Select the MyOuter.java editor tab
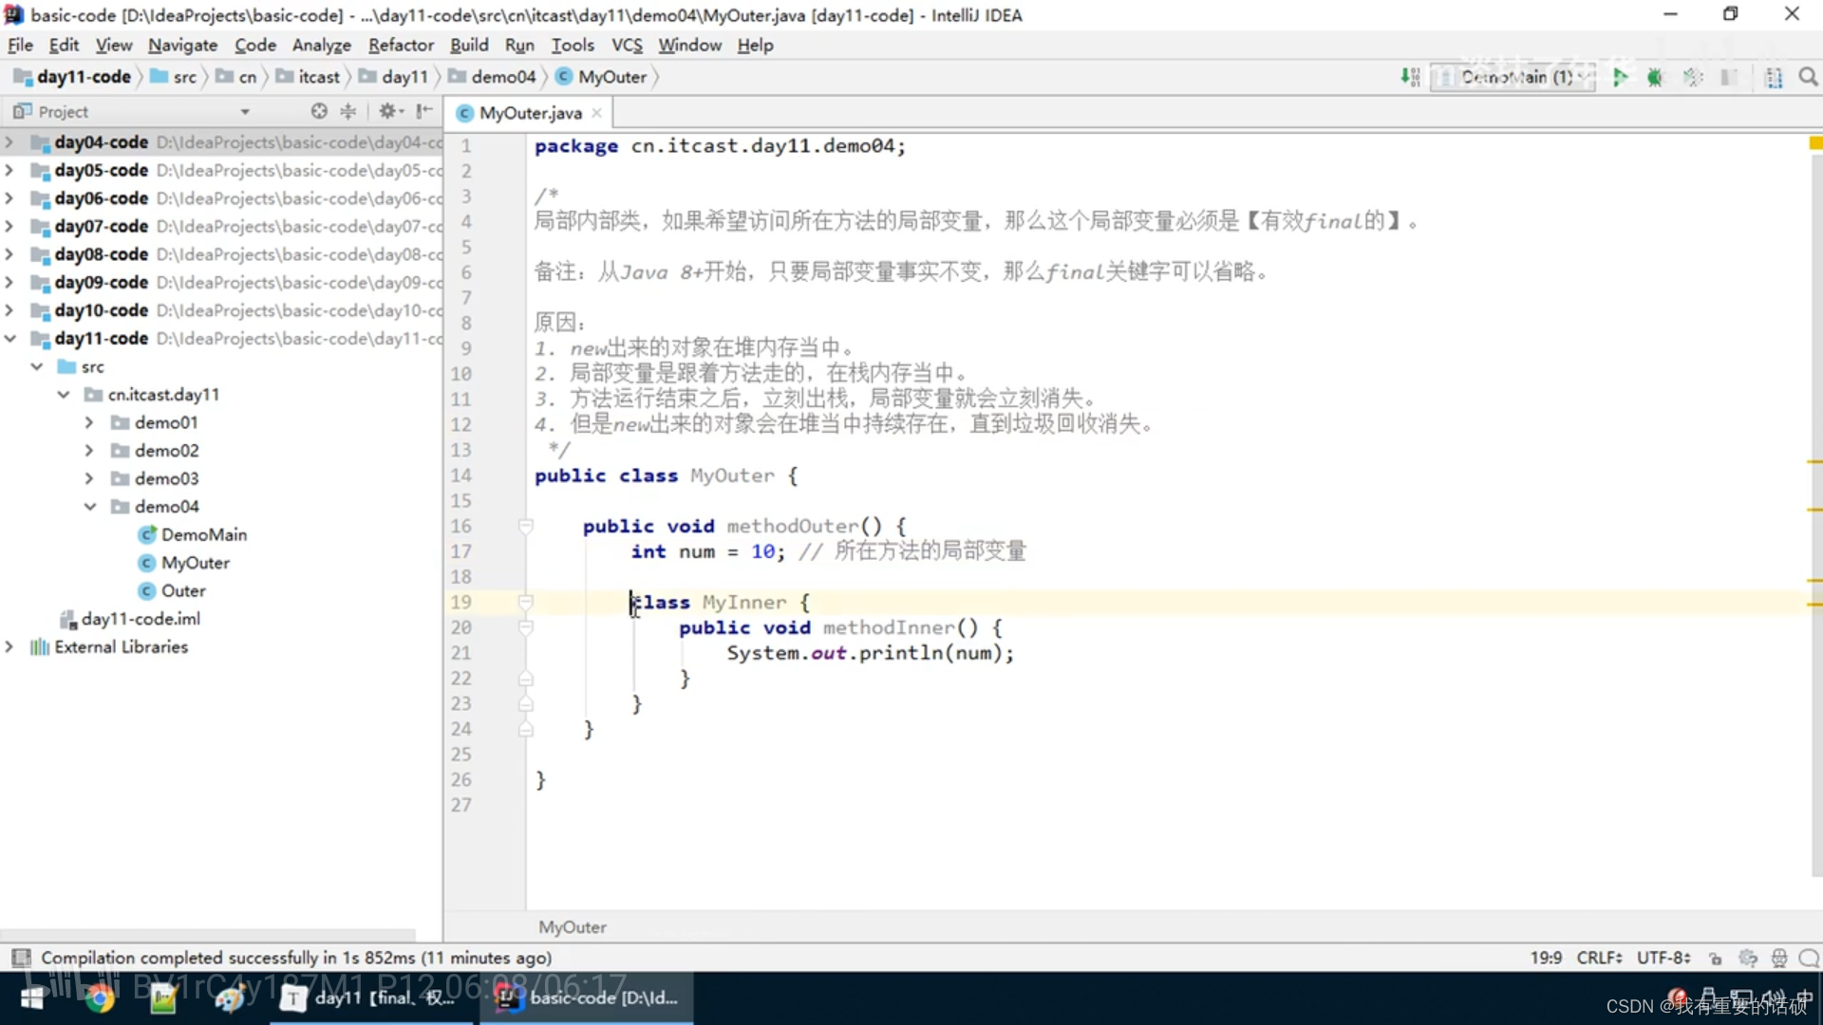The height and width of the screenshot is (1025, 1823). (529, 113)
